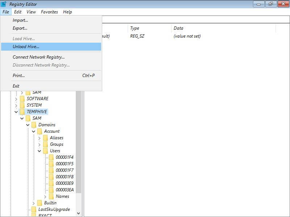Screen dimensions: 290x217
Task: Open the File menu
Action: [x=6, y=12]
